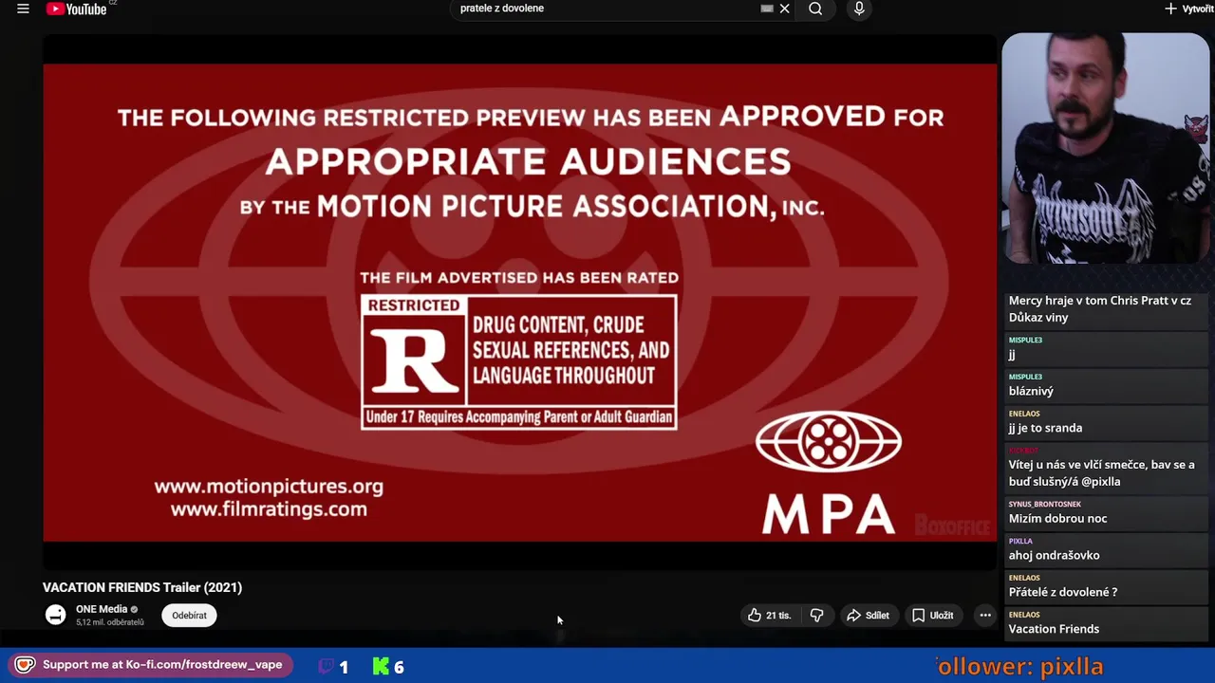Click chat message about Chris Pratt
The image size is (1215, 683).
1099,308
